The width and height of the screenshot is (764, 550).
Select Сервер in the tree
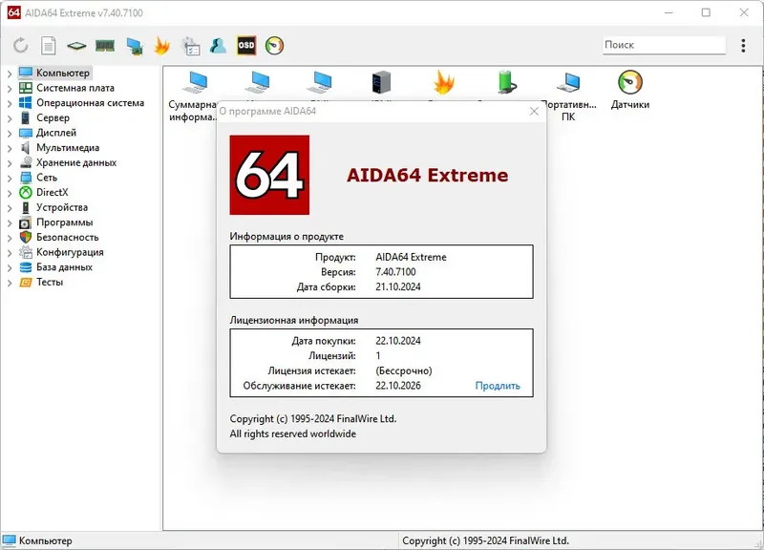click(x=53, y=117)
